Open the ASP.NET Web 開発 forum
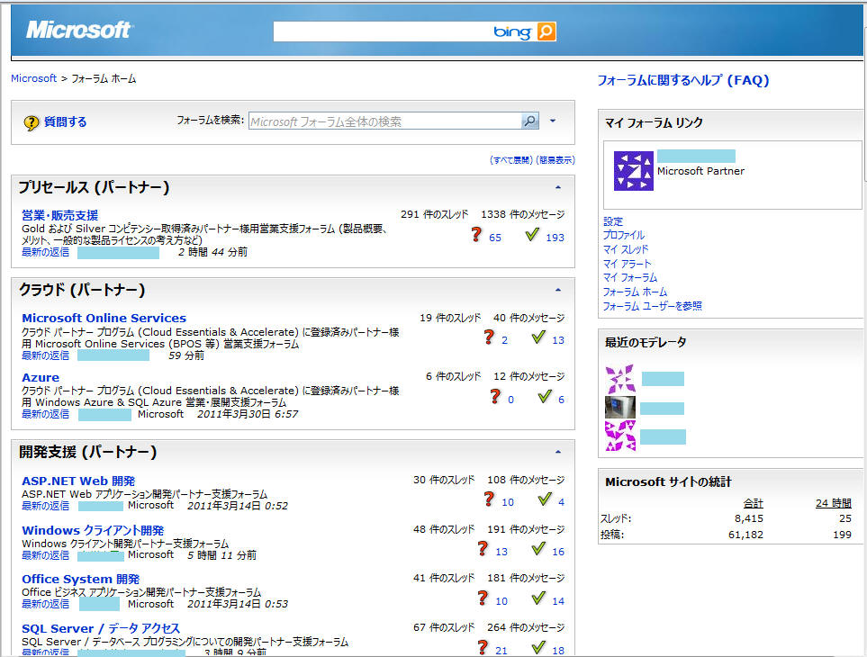 pos(78,481)
